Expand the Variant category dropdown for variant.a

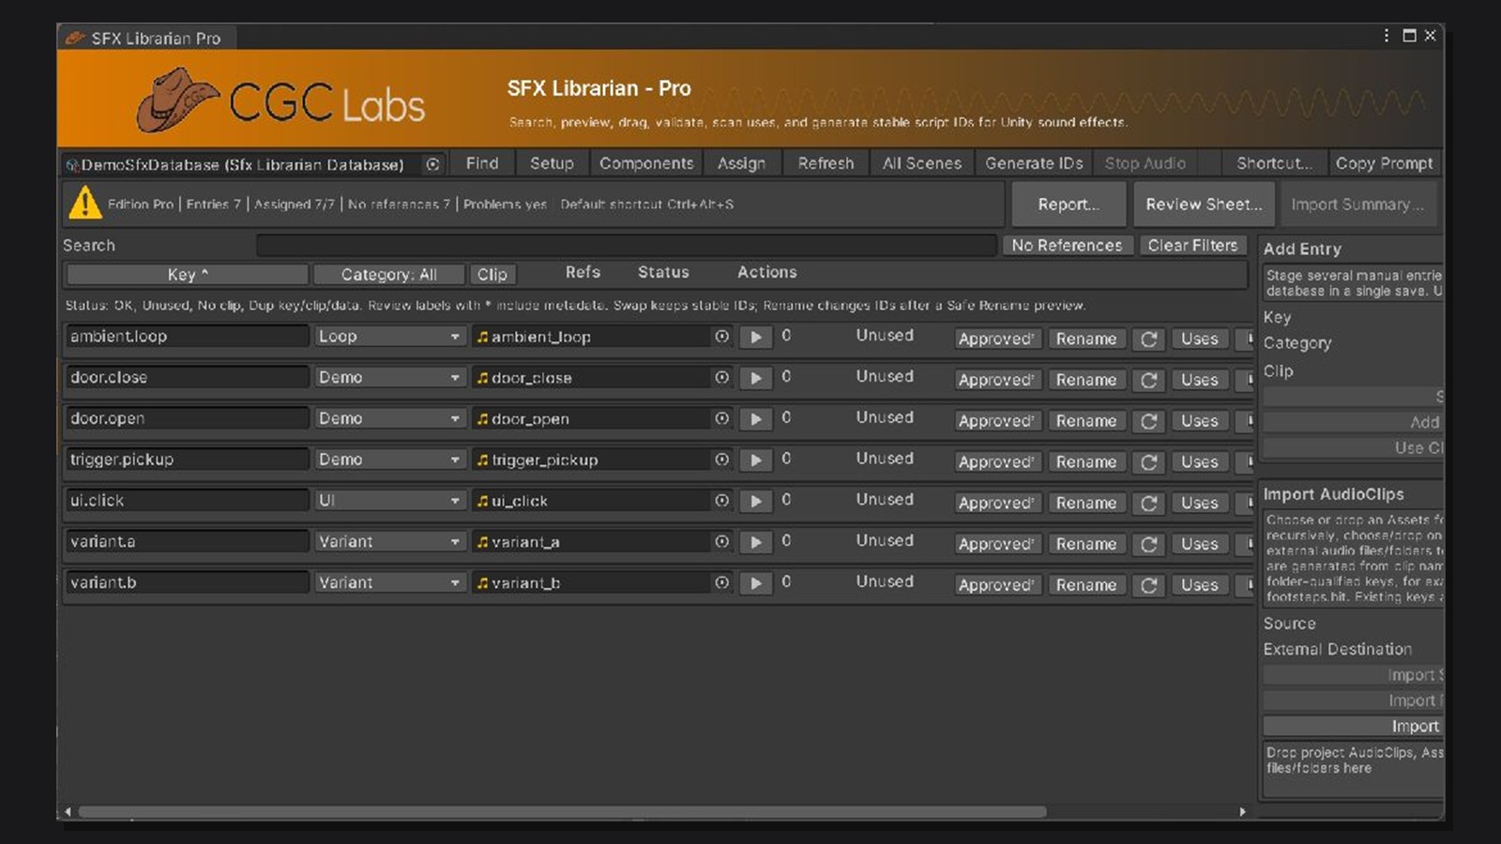point(389,541)
